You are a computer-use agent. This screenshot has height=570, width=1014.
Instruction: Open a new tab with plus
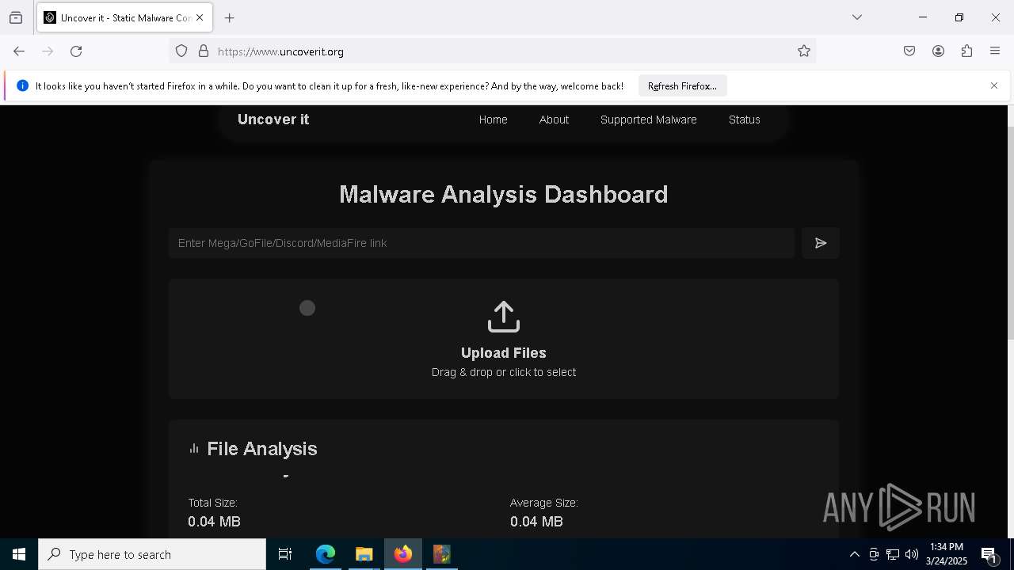(x=230, y=17)
